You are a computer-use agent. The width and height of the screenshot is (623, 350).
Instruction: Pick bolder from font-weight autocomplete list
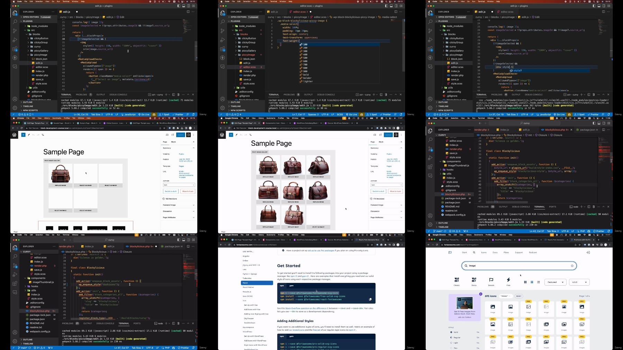(339, 78)
